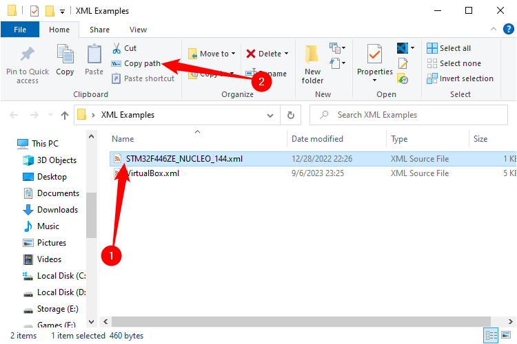Open Music in navigation pane
517x344 pixels.
[41, 226]
